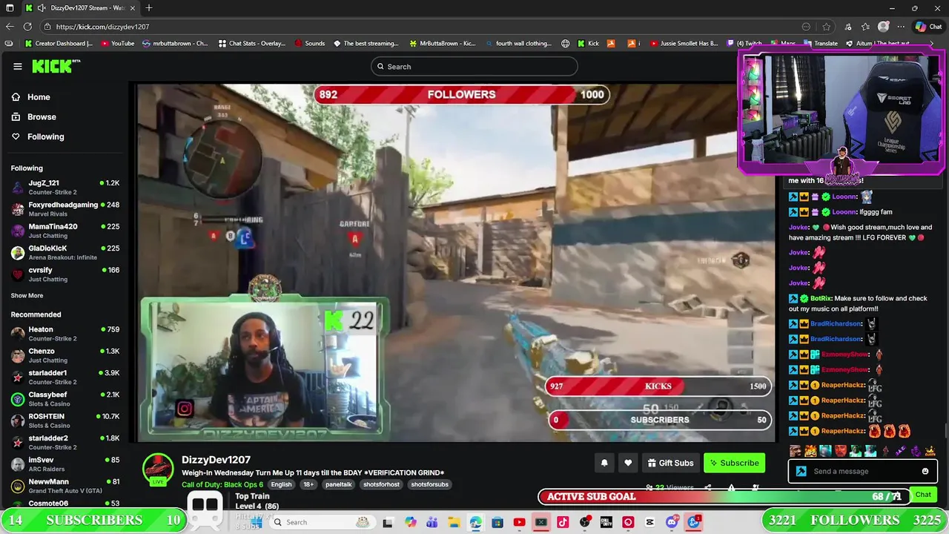The width and height of the screenshot is (949, 534).
Task: Select the 18+ tag
Action: point(308,484)
